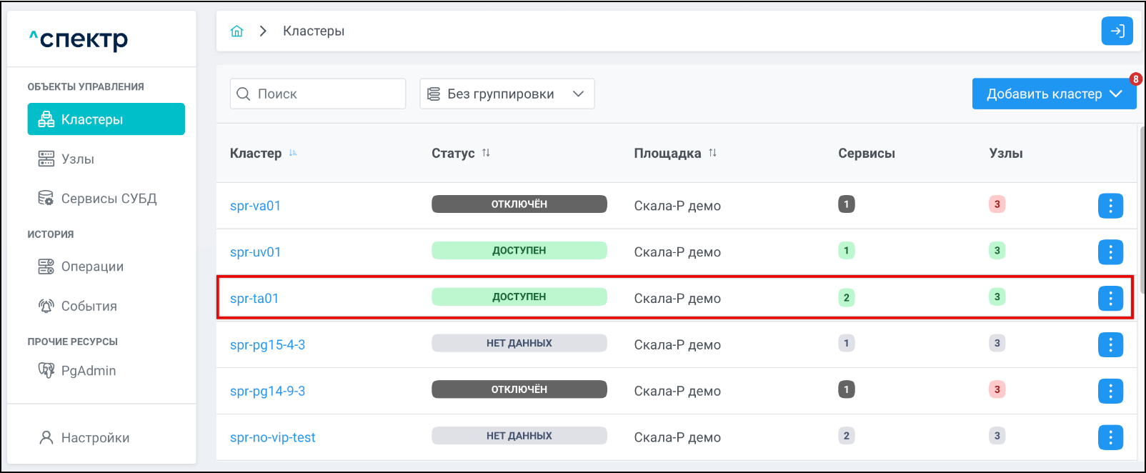Click the home icon in breadcrumb
The height and width of the screenshot is (473, 1146).
pyautogui.click(x=237, y=31)
